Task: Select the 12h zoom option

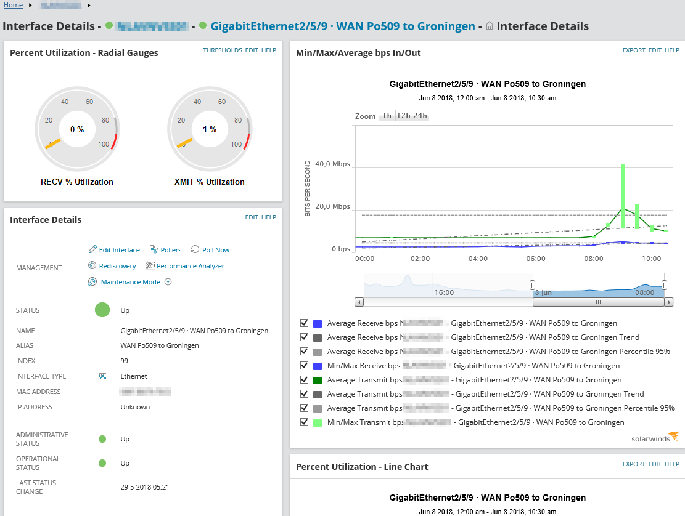Action: click(x=403, y=116)
